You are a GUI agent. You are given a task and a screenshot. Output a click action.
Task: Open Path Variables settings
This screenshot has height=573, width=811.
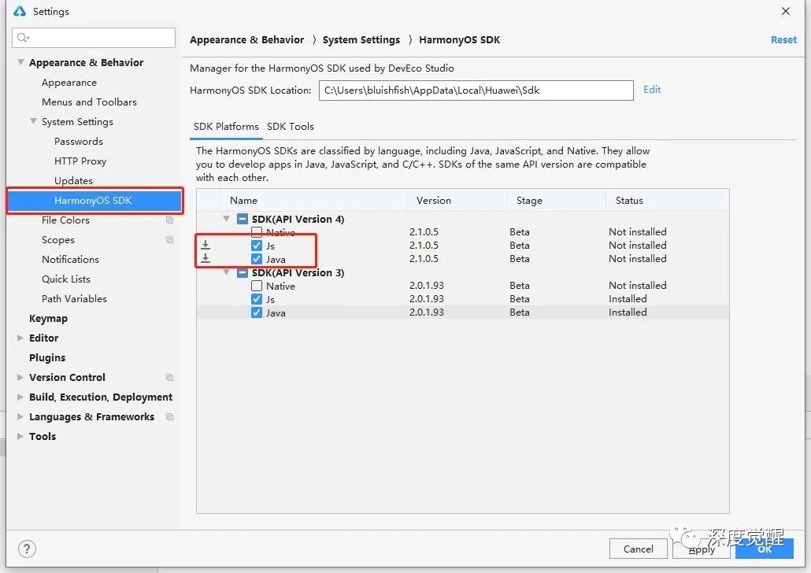click(75, 298)
